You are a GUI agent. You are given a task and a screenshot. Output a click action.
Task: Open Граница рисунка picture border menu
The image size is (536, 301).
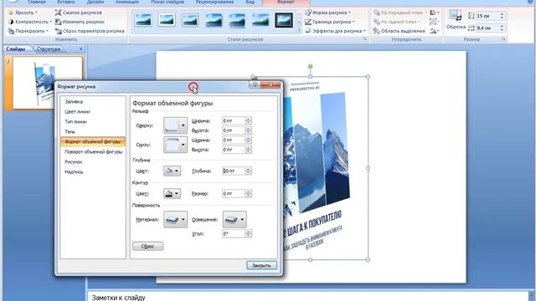point(329,22)
